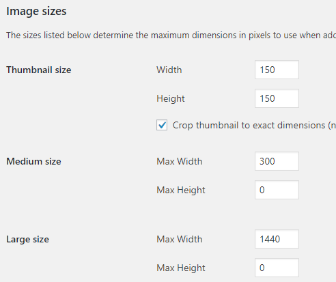This screenshot has height=282, width=336.
Task: Click the Large size row heading
Action: click(x=27, y=240)
